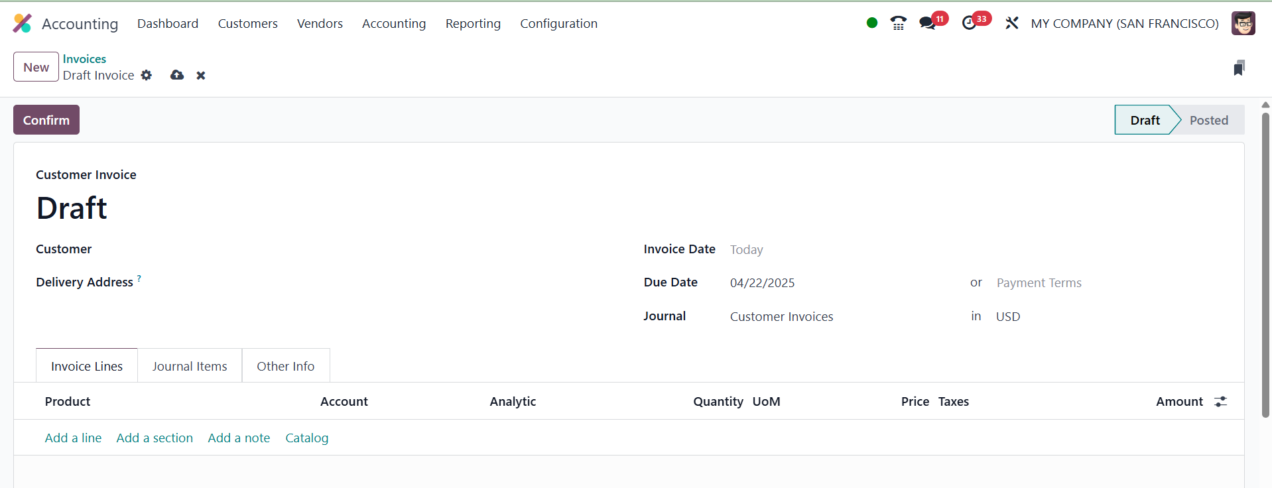Click the bookmark icon at top right
1272x488 pixels.
1239,68
